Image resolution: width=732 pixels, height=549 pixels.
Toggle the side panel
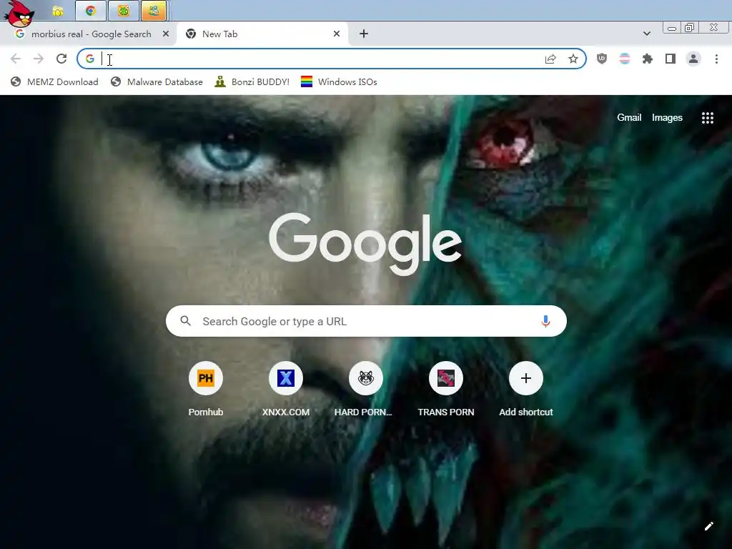[x=671, y=59]
